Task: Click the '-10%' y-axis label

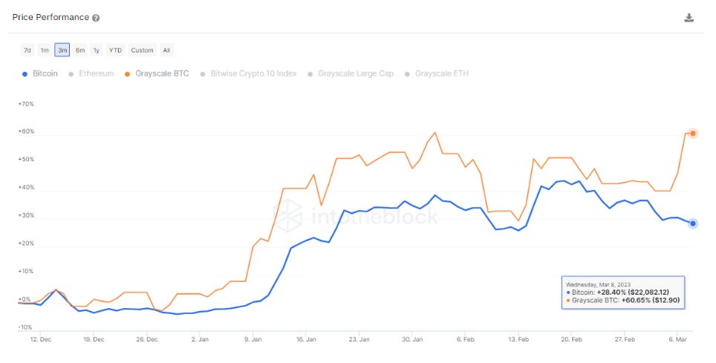Action: (x=25, y=327)
